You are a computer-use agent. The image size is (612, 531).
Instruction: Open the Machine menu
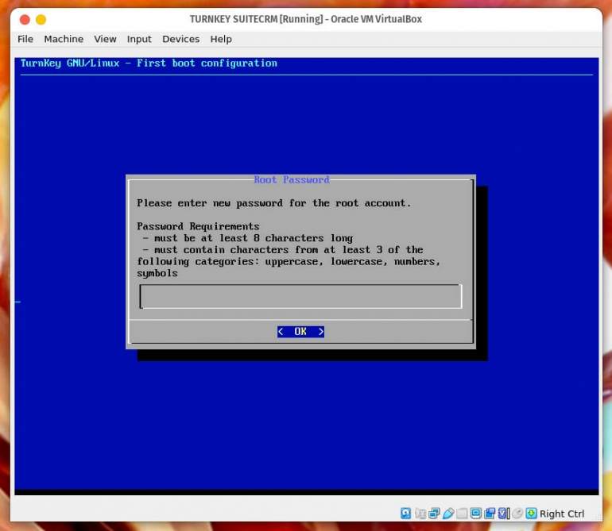tap(64, 39)
